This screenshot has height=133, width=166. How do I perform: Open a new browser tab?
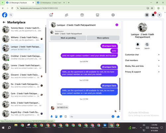point(69,3)
